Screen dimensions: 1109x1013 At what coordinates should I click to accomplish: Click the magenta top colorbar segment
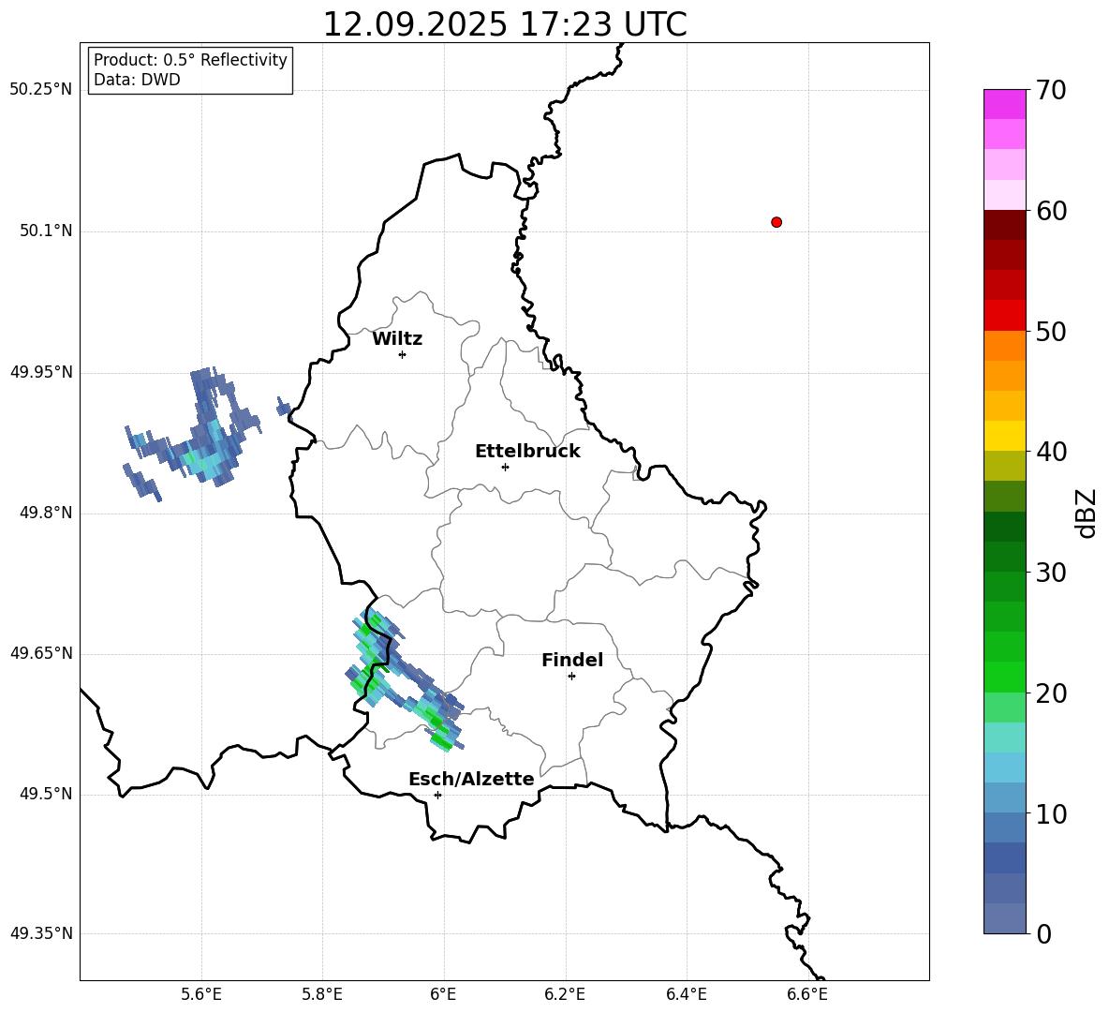pos(1004,104)
